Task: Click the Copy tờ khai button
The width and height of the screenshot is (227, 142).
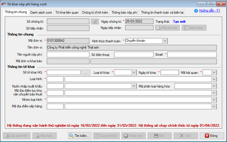Action: point(106,136)
